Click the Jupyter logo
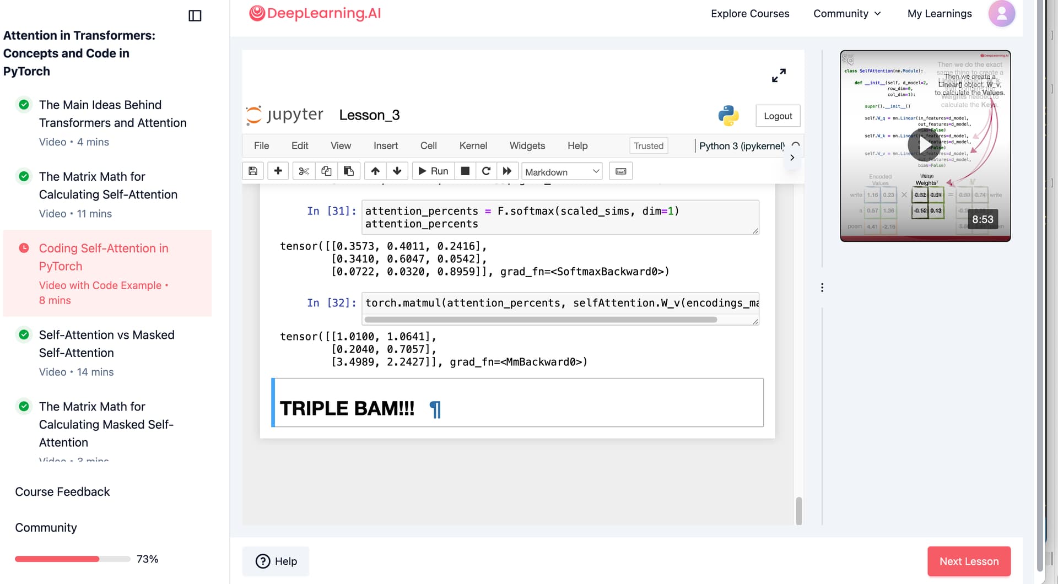 (x=284, y=115)
